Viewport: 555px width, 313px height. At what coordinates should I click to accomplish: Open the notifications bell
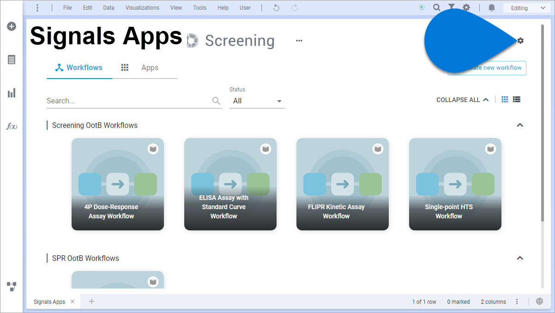click(x=492, y=8)
